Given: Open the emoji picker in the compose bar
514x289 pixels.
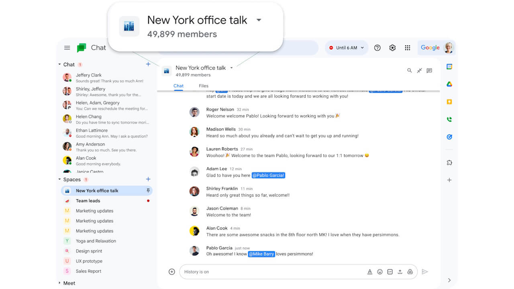Looking at the screenshot, I should pyautogui.click(x=380, y=272).
